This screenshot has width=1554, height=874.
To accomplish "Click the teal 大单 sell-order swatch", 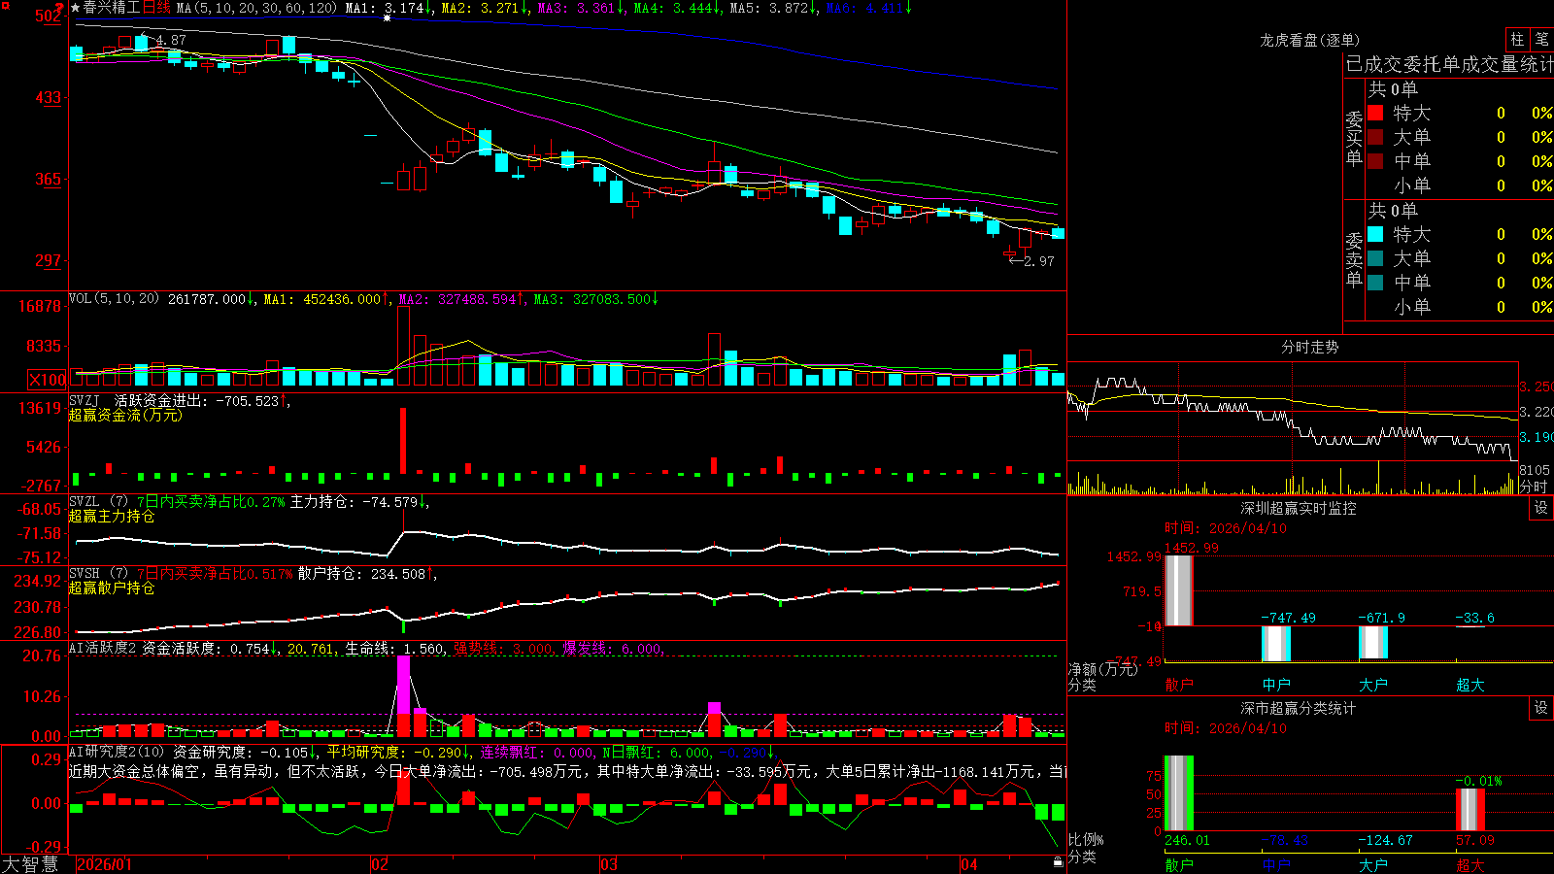I will pyautogui.click(x=1375, y=258).
